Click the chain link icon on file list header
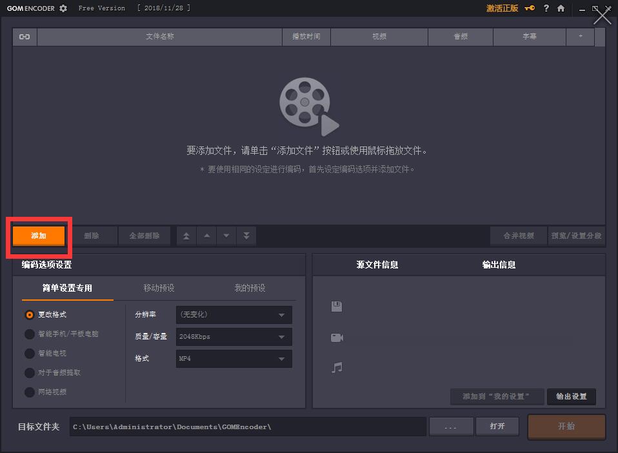Viewport: 618px width, 453px height. coord(24,37)
